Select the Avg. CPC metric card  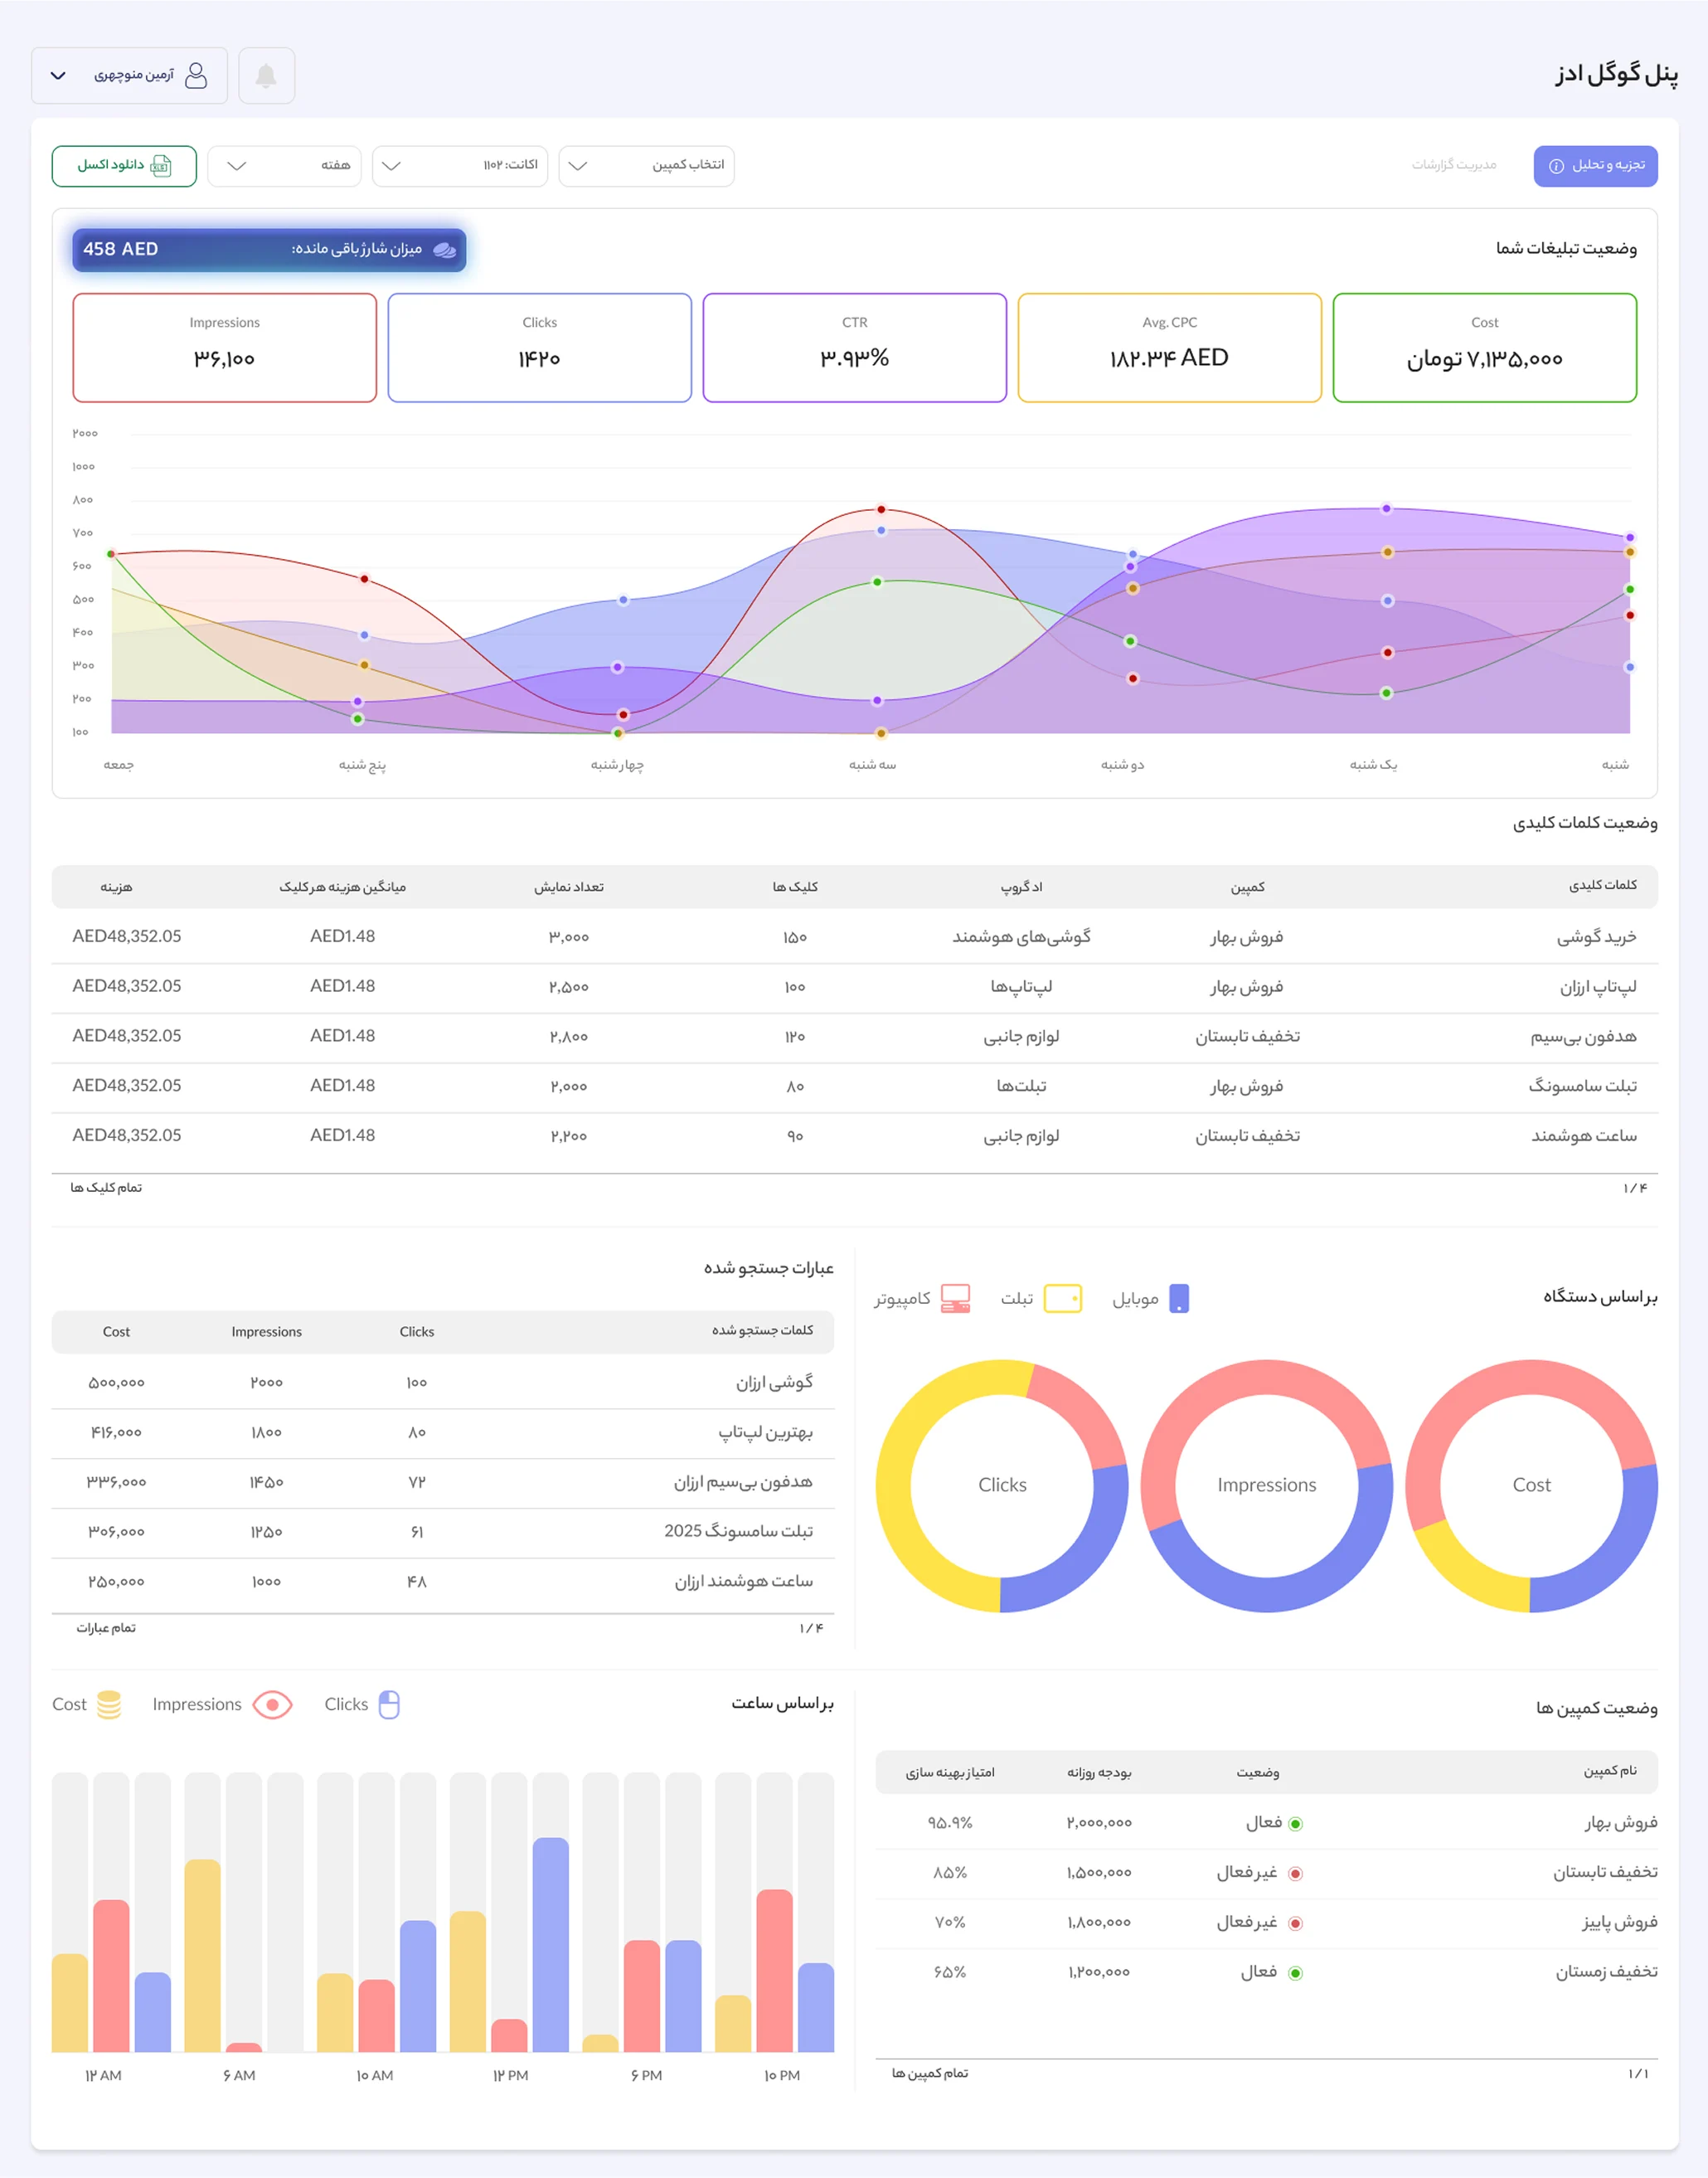click(1169, 348)
